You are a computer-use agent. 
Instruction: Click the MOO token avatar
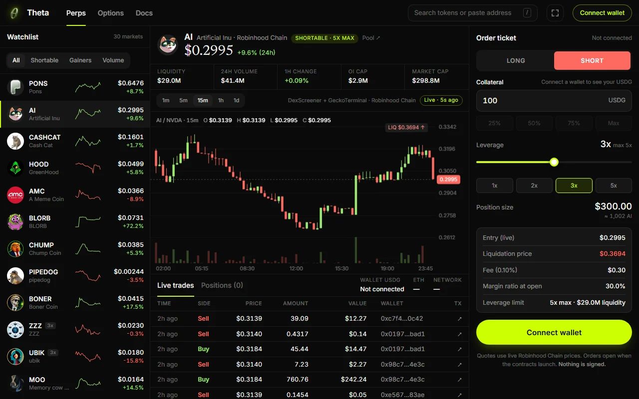(15, 384)
